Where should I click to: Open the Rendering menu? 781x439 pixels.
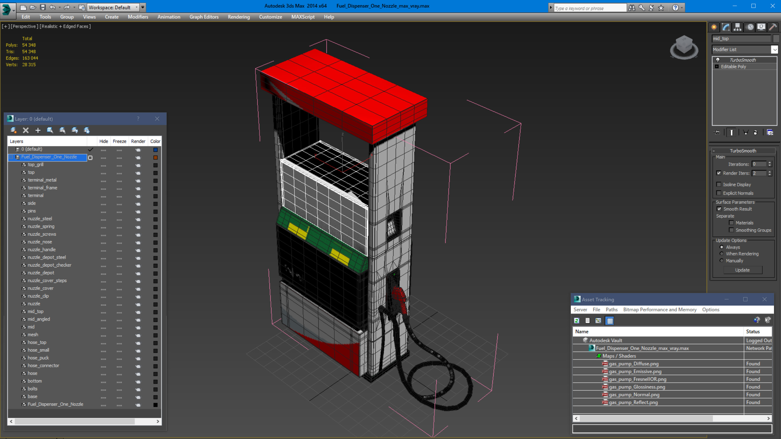pos(239,17)
